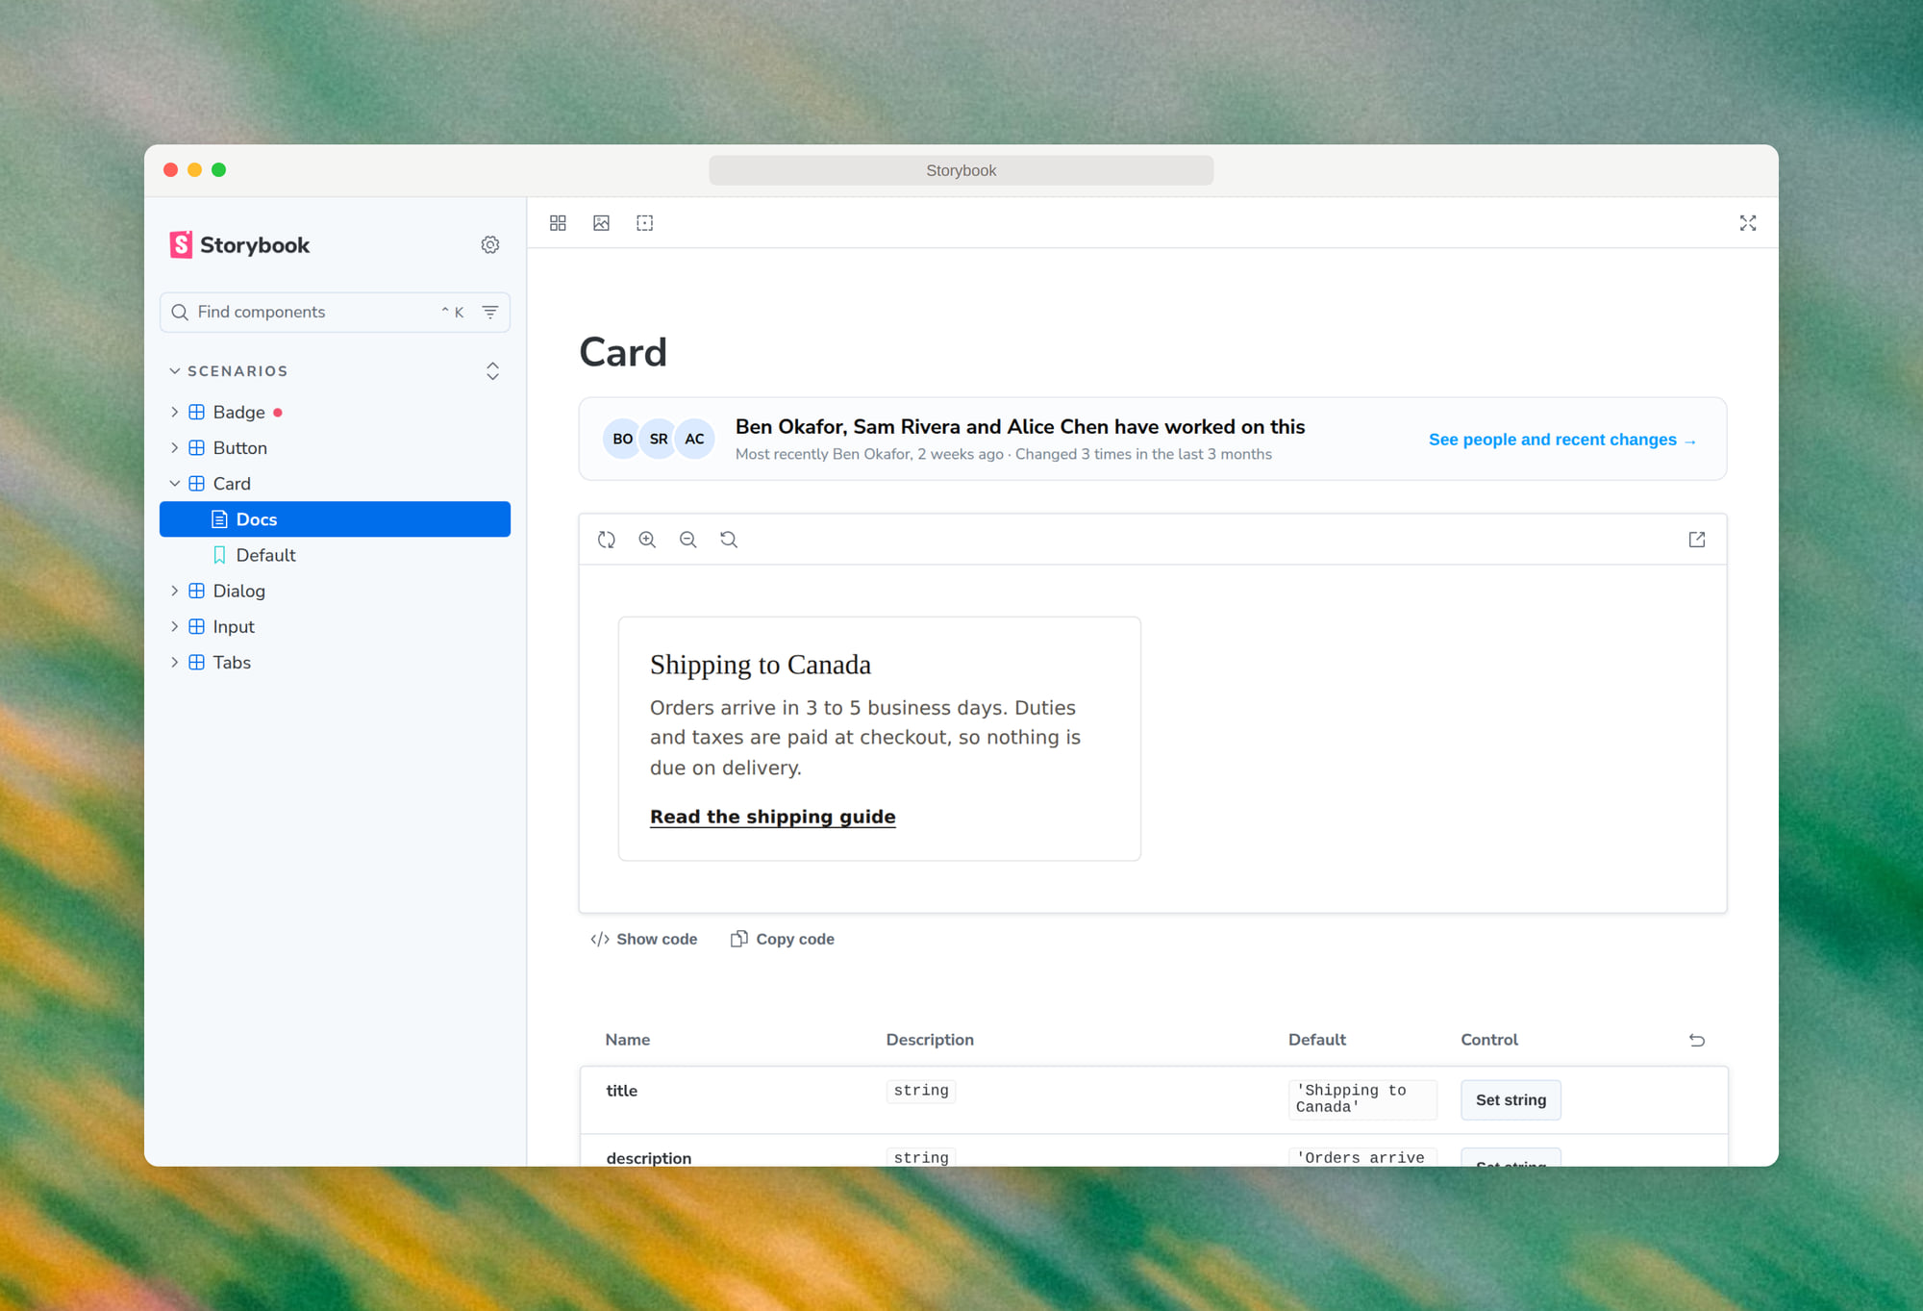
Task: Enter fullscreen mode with the expand icon
Action: (x=1748, y=223)
